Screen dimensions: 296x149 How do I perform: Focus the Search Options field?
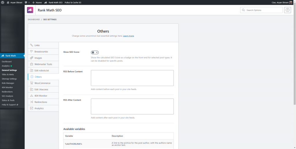point(263,10)
